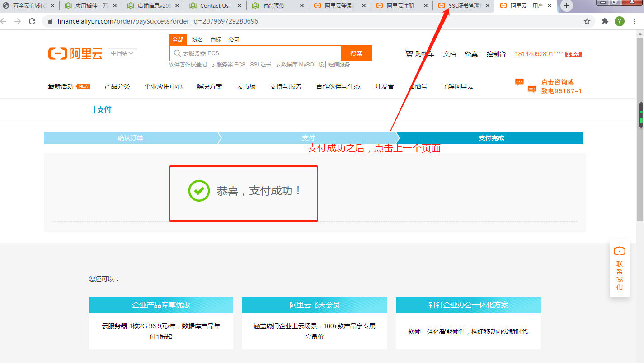Bookmark this page with the star icon
Screen dimensions: 644x363
pyautogui.click(x=587, y=21)
